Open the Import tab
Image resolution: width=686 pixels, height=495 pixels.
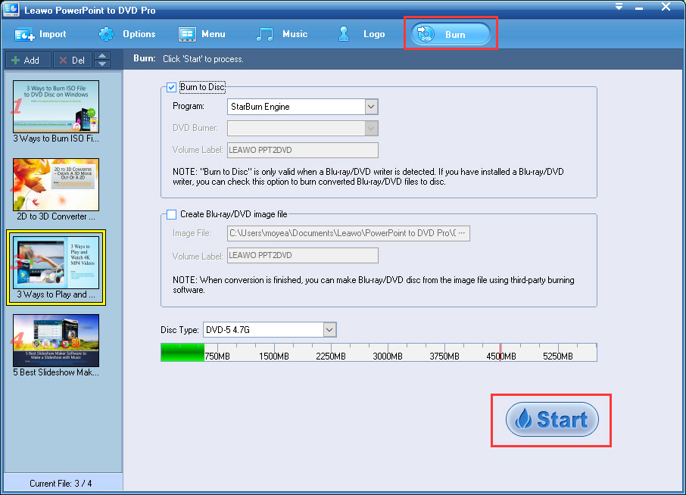pos(41,34)
